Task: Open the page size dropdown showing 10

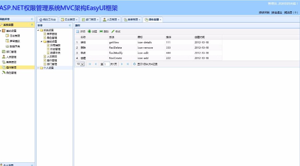Action: coord(80,64)
